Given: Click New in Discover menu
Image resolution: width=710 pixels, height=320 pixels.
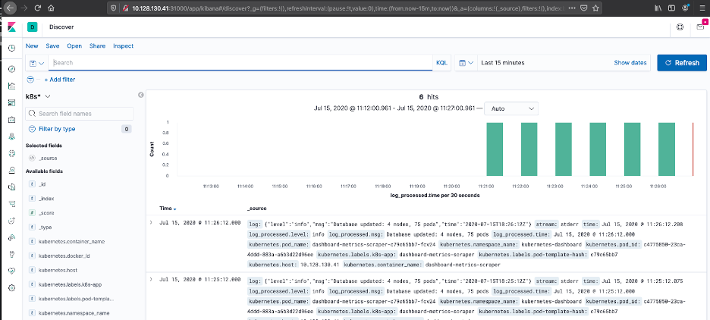Looking at the screenshot, I should (x=32, y=45).
